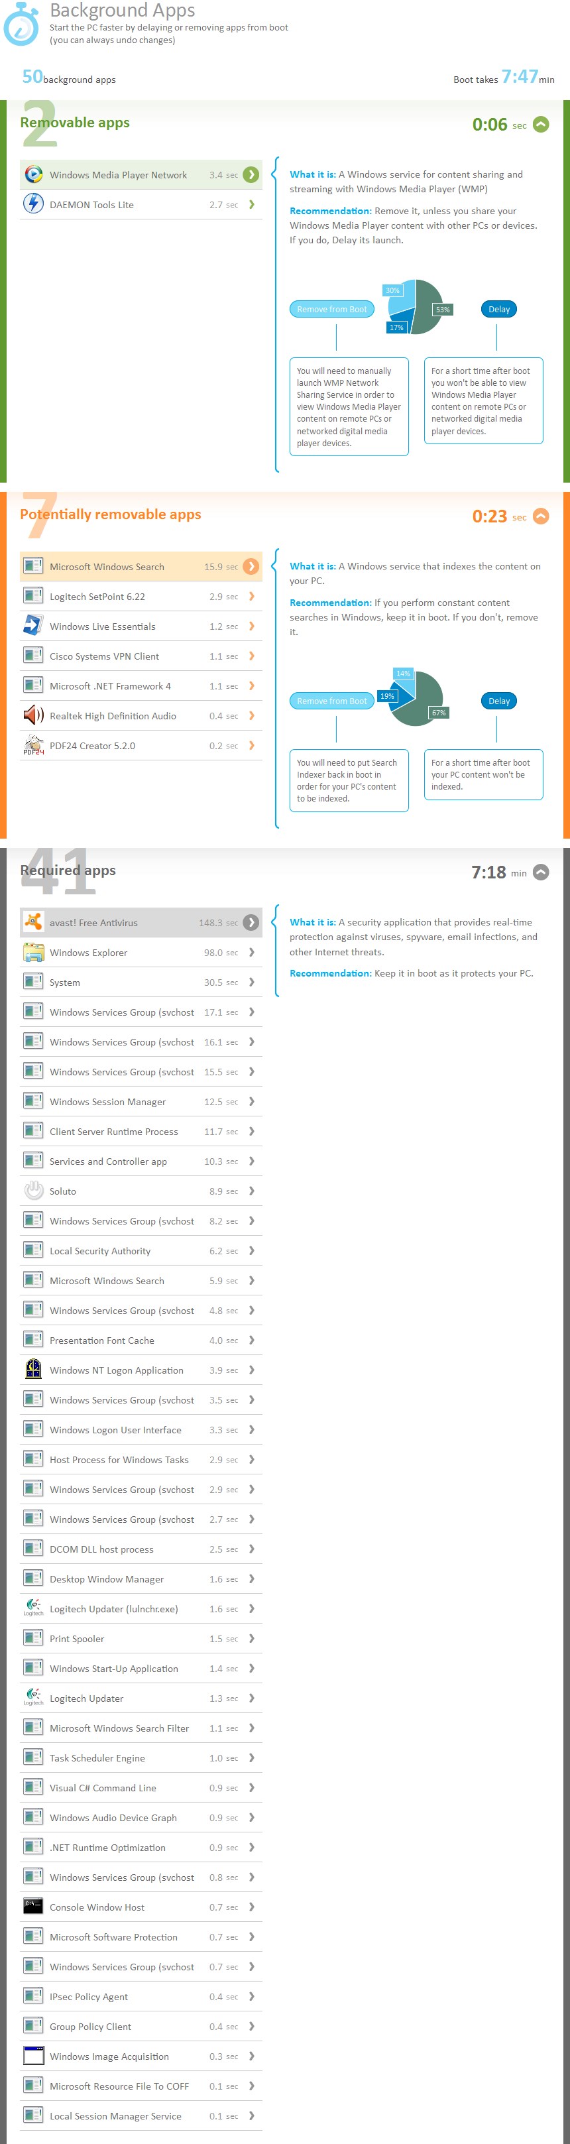Click the Windows NT Logon Application icon
The width and height of the screenshot is (570, 2144).
[33, 1370]
